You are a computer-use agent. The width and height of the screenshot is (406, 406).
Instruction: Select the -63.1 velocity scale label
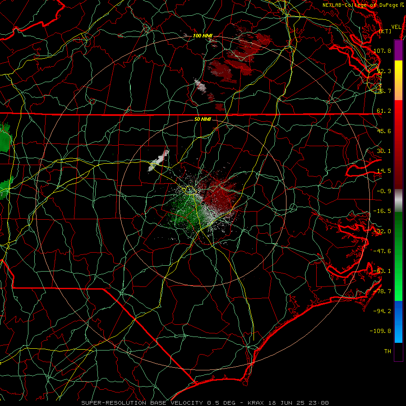382,271
